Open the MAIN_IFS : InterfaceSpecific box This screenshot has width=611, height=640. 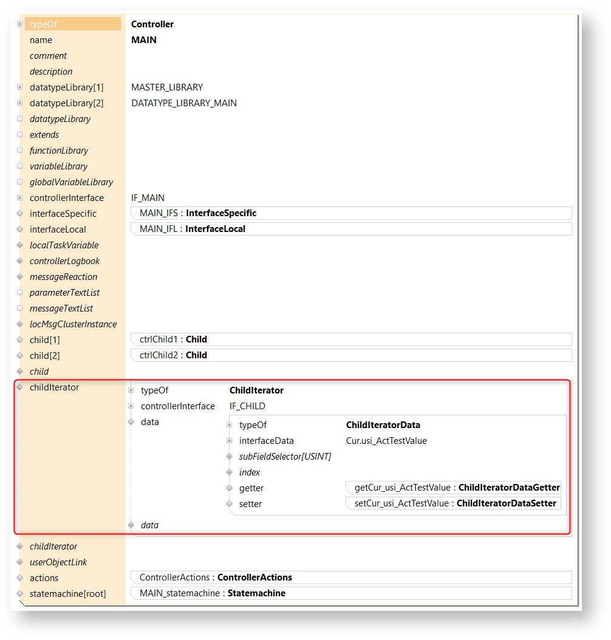pyautogui.click(x=351, y=213)
